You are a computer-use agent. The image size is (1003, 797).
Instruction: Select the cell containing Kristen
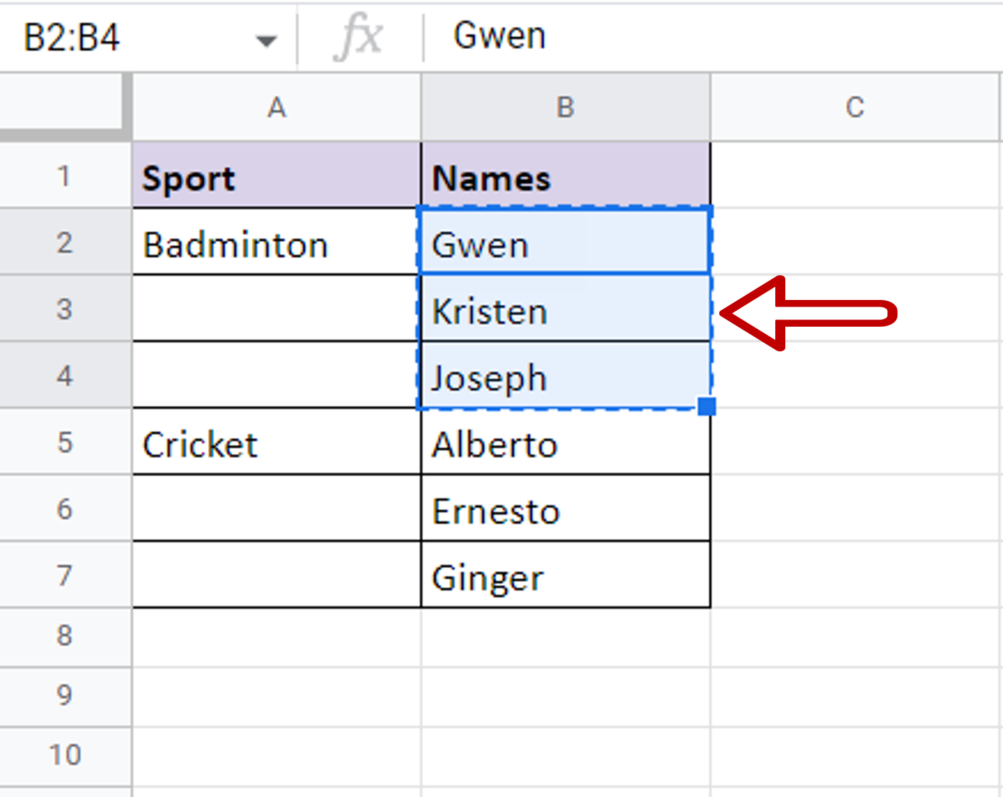pyautogui.click(x=566, y=310)
